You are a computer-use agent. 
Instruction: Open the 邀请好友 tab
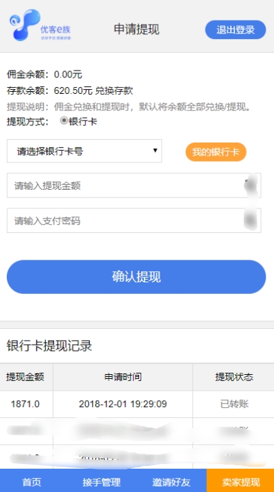point(171,482)
